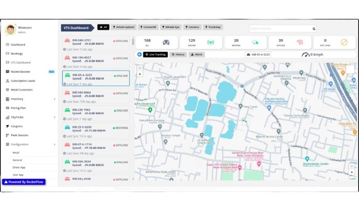Select the All provider filter
The height and width of the screenshot is (202, 359).
tap(103, 27)
